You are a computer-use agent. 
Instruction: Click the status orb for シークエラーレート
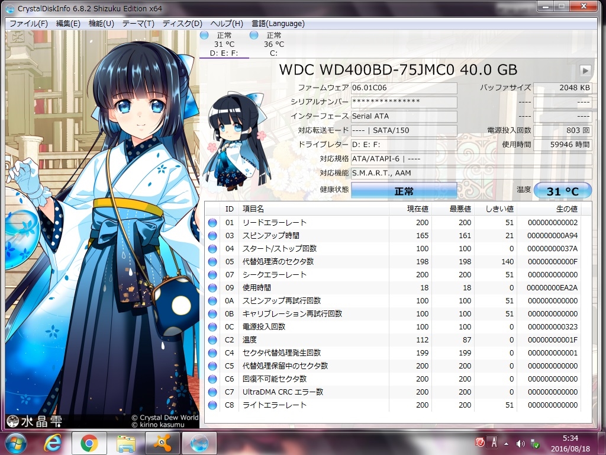(212, 275)
